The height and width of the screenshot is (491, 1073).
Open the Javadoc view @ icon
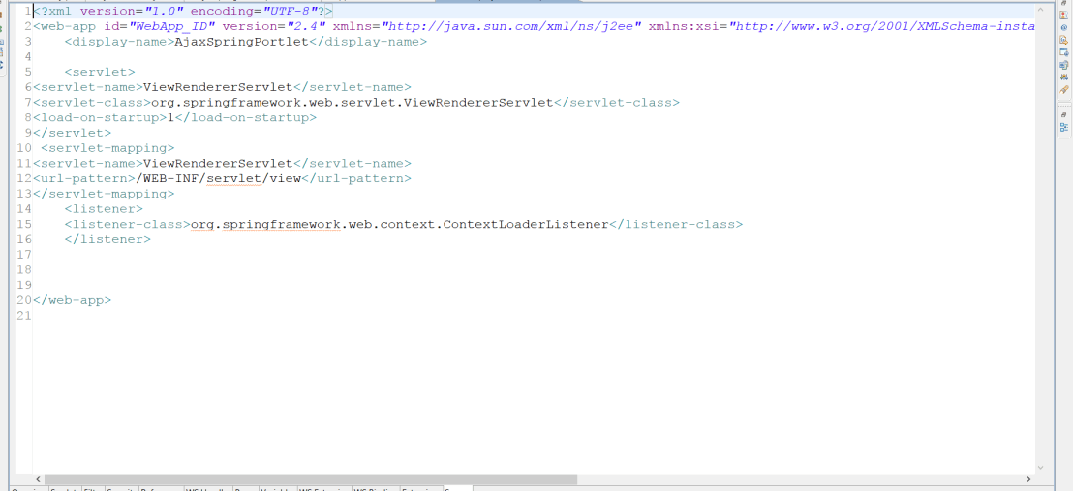click(x=1064, y=28)
